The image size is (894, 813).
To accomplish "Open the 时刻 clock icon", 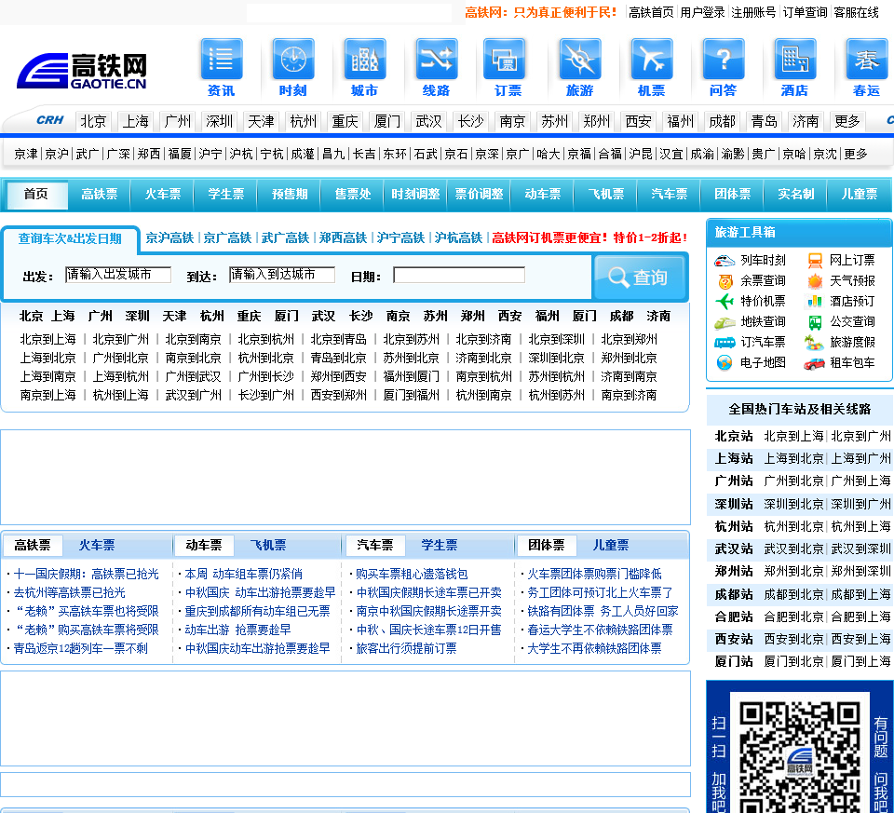I will (x=293, y=60).
